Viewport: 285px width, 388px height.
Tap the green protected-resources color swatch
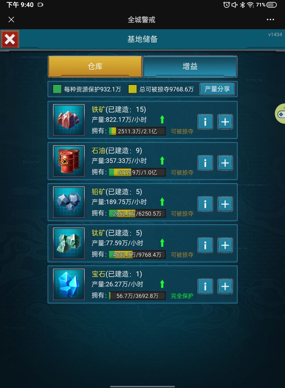click(57, 89)
